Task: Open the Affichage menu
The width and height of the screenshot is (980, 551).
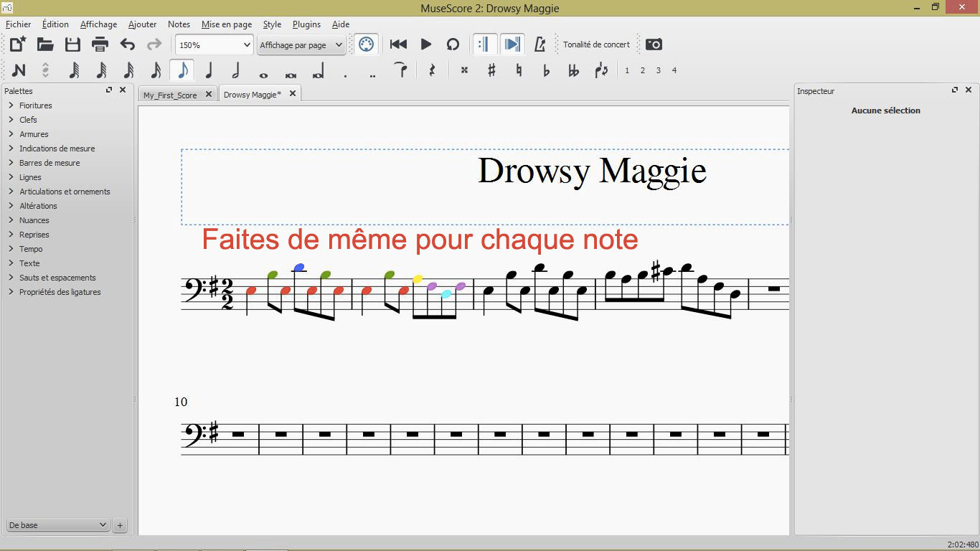Action: coord(98,24)
